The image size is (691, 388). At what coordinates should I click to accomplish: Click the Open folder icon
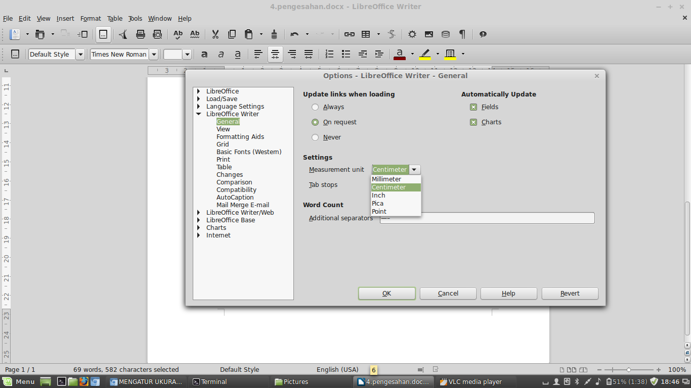click(40, 34)
